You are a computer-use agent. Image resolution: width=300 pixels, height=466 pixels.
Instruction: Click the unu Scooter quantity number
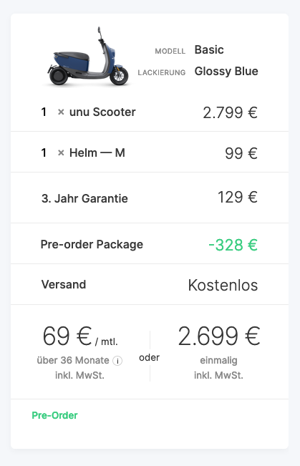[x=44, y=112]
